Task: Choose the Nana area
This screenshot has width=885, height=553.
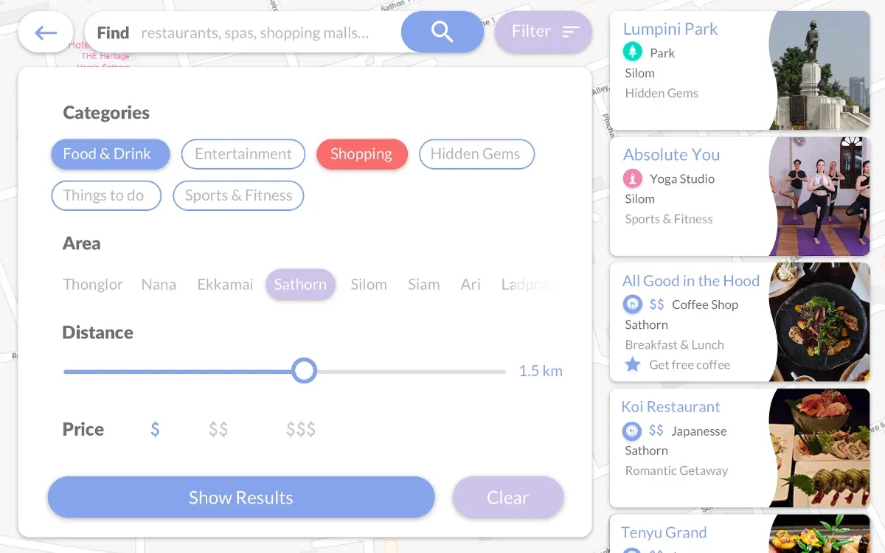Action: pos(159,285)
